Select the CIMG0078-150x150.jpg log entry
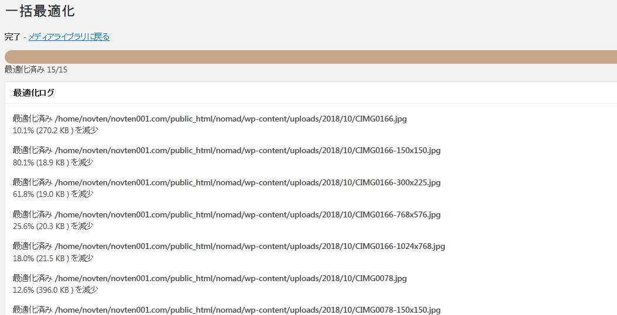This screenshot has width=617, height=315. coord(248,310)
